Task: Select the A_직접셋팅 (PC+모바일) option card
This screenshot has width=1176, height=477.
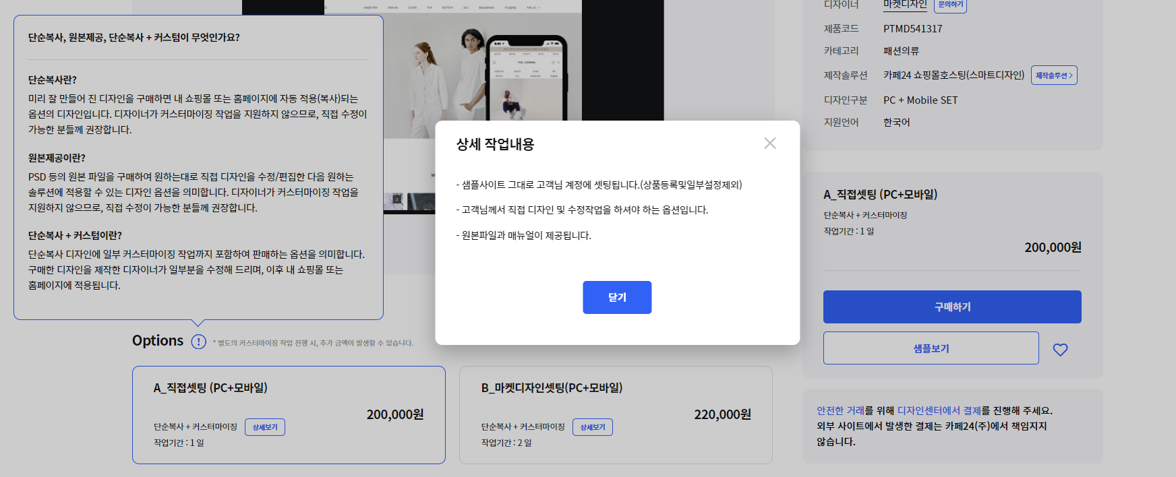Action: coord(289,415)
